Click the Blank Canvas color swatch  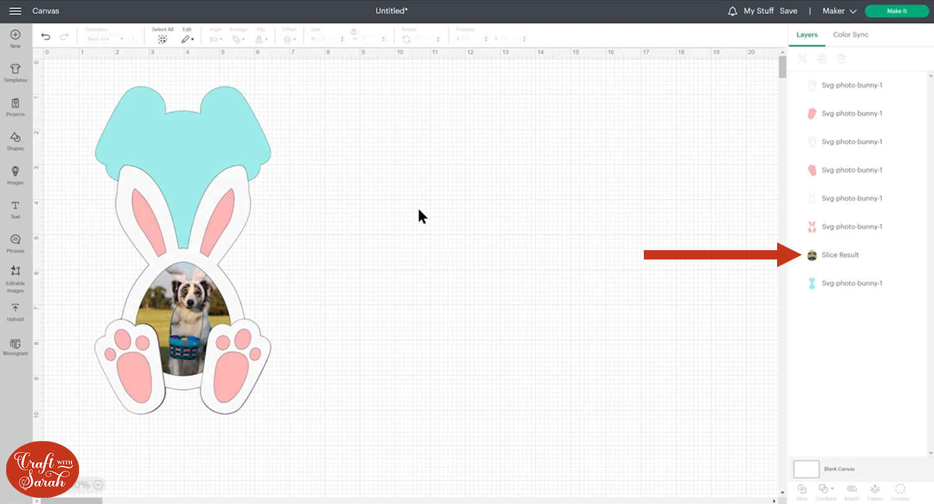click(x=806, y=469)
